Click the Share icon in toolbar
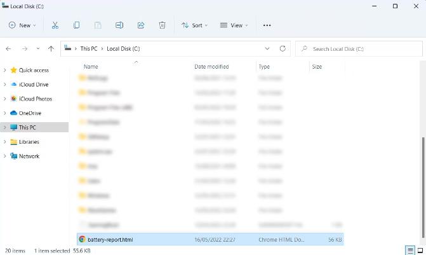This screenshot has height=255, width=426. tap(141, 25)
